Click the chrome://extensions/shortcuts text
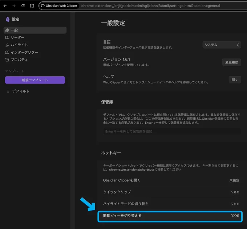The image size is (247, 229). [x=132, y=170]
